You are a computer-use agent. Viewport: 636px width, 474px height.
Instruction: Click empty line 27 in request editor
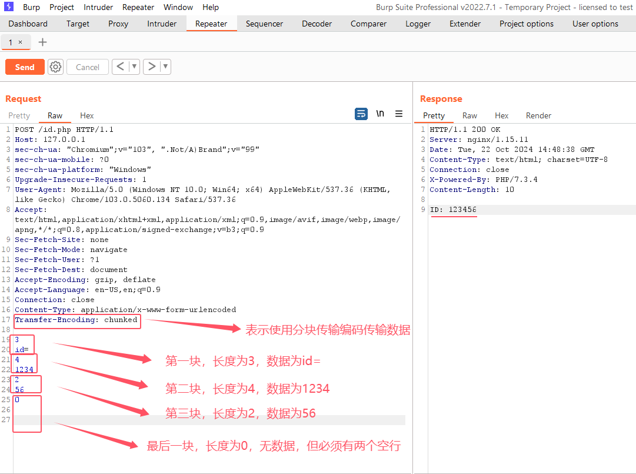tap(209, 420)
